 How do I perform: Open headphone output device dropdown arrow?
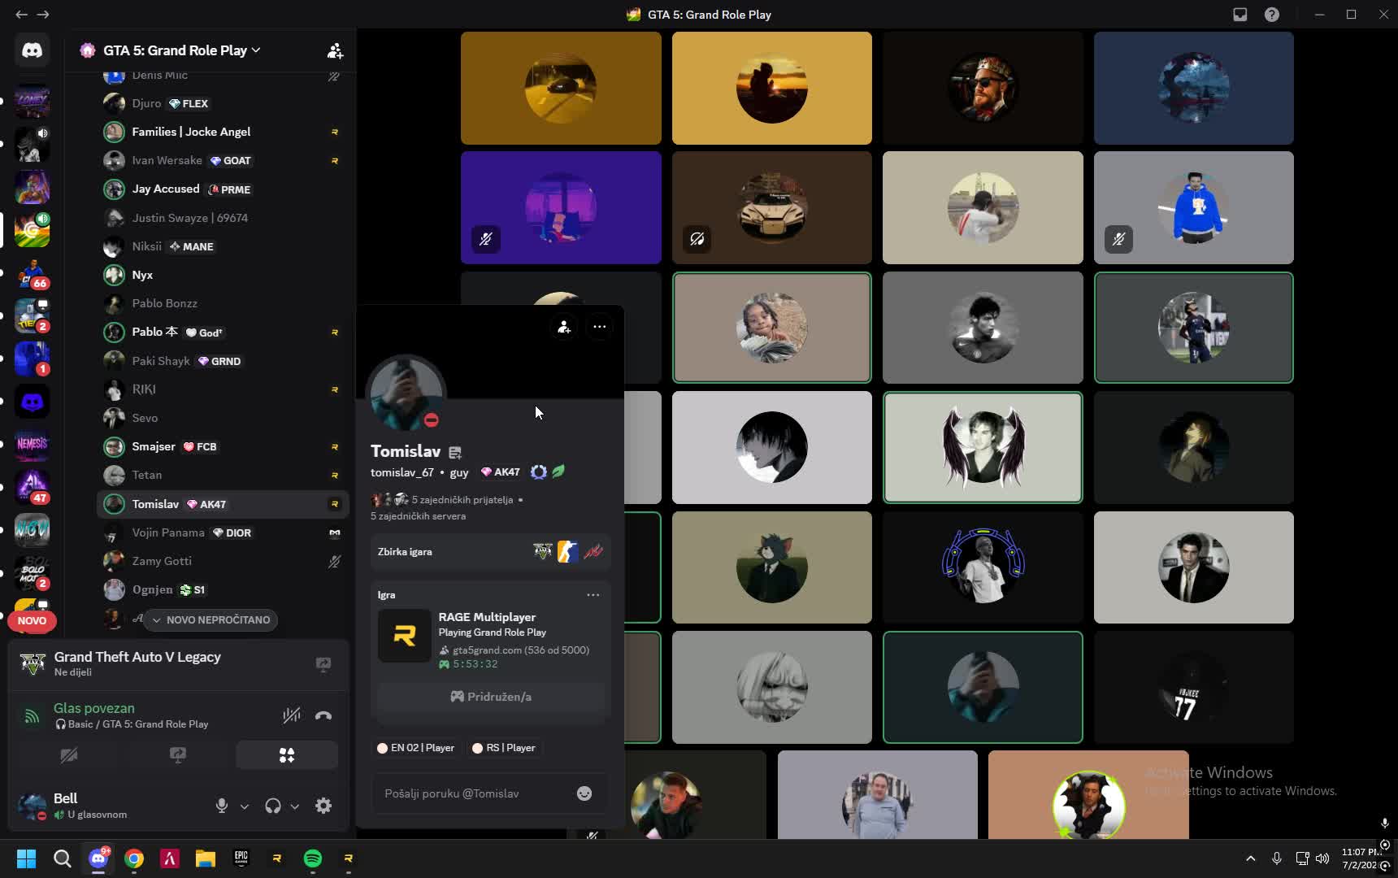point(295,806)
